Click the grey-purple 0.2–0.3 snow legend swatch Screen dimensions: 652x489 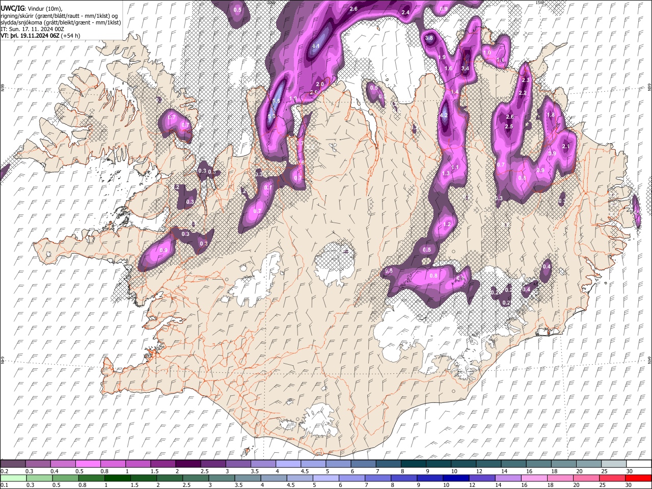[13, 464]
